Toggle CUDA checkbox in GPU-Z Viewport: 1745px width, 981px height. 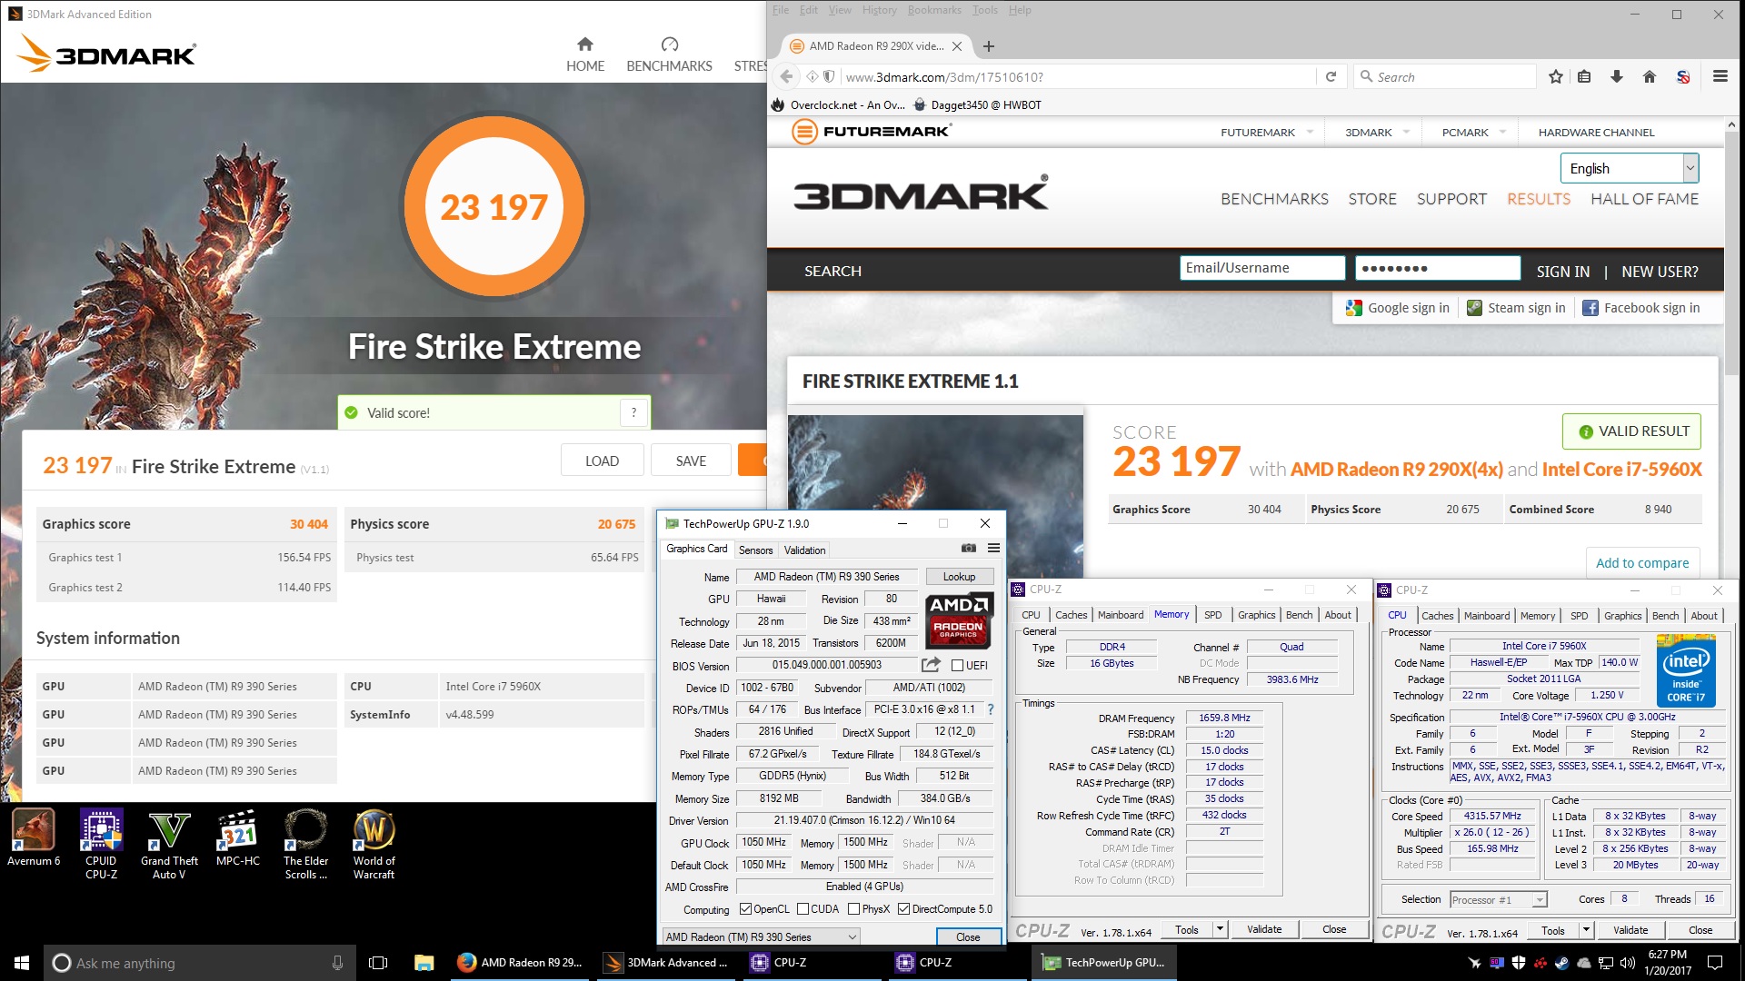tap(803, 909)
